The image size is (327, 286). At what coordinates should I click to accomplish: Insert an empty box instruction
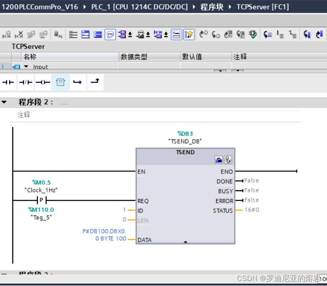[x=60, y=82]
